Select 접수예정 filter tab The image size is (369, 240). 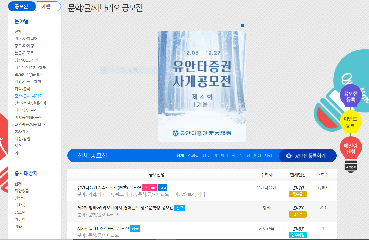254,156
